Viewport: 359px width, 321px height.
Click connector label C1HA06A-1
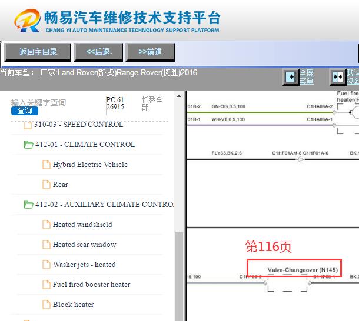[x=320, y=119]
